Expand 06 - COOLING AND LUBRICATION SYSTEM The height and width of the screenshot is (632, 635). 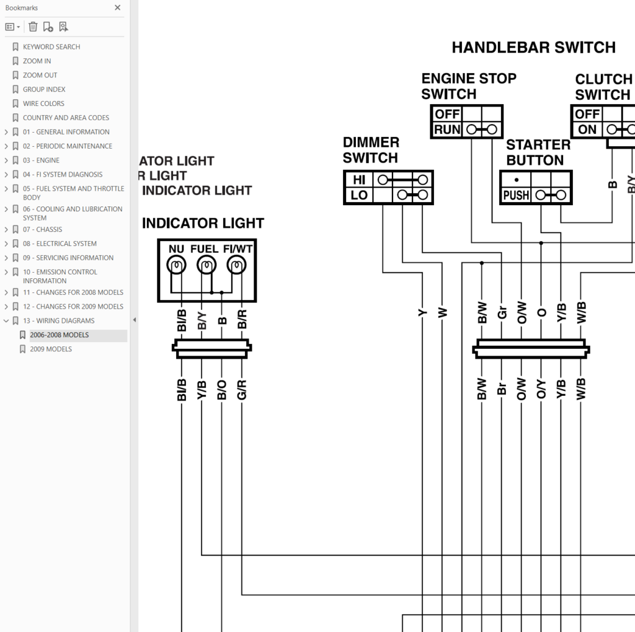click(x=6, y=209)
